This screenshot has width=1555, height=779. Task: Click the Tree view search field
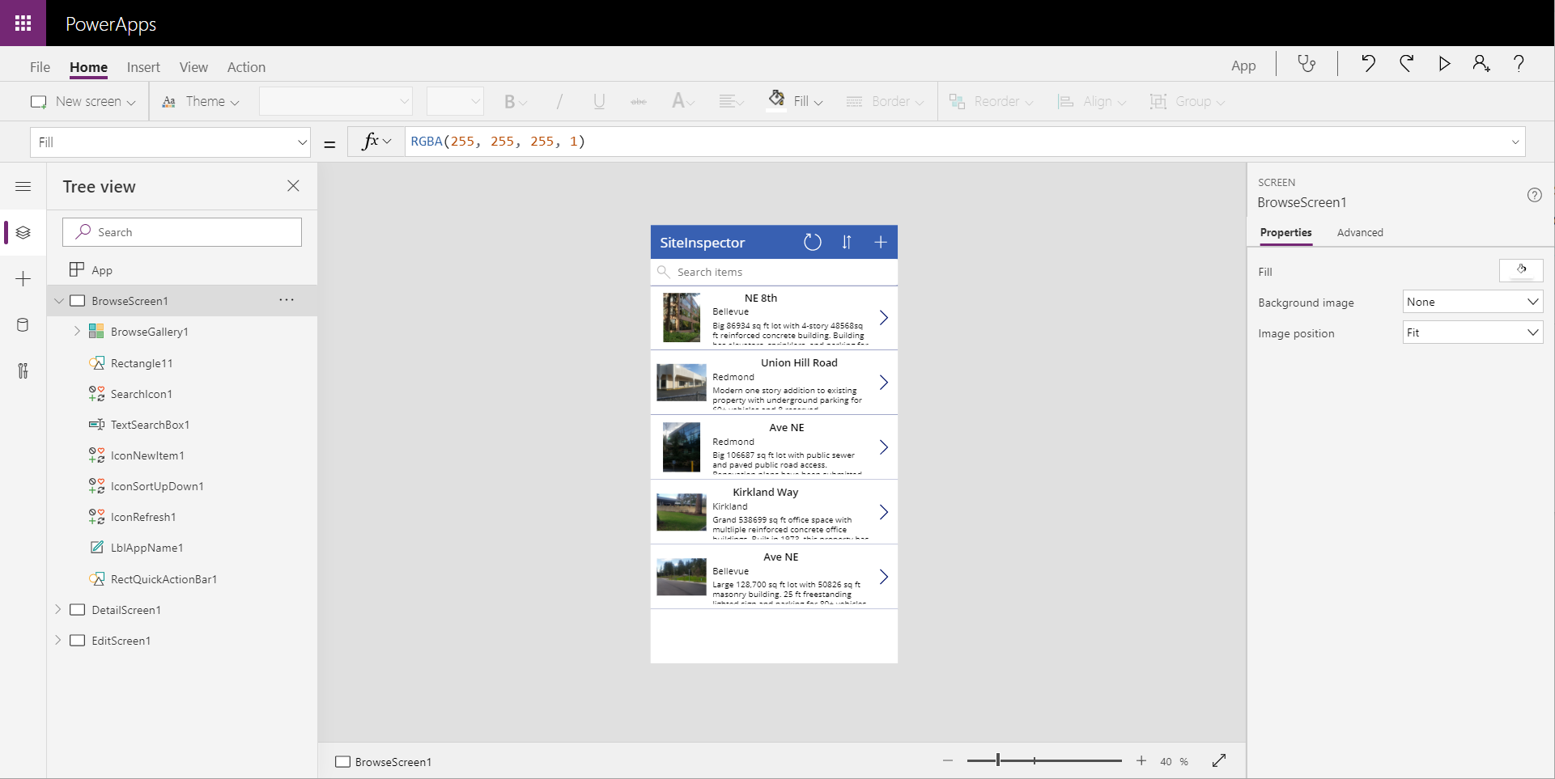click(182, 232)
